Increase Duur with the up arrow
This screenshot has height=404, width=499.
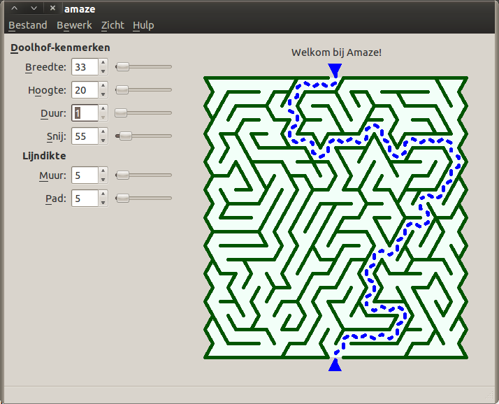[103, 109]
